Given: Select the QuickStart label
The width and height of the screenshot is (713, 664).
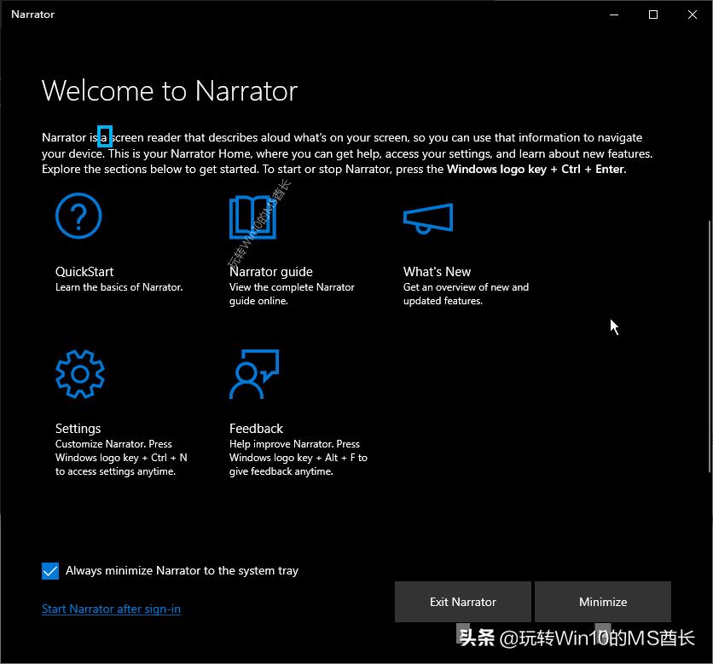Looking at the screenshot, I should (84, 271).
